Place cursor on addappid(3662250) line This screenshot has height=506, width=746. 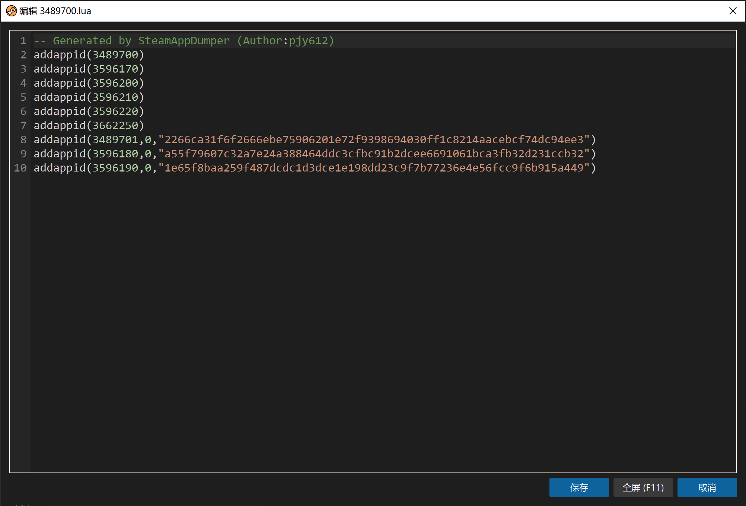[x=89, y=125]
